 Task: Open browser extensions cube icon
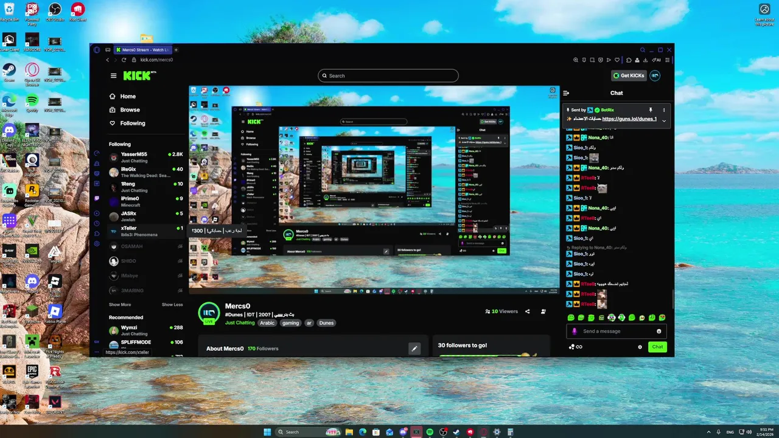tap(629, 60)
